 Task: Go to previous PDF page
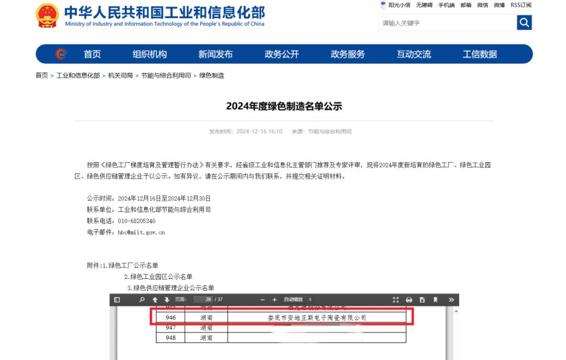pos(155,300)
